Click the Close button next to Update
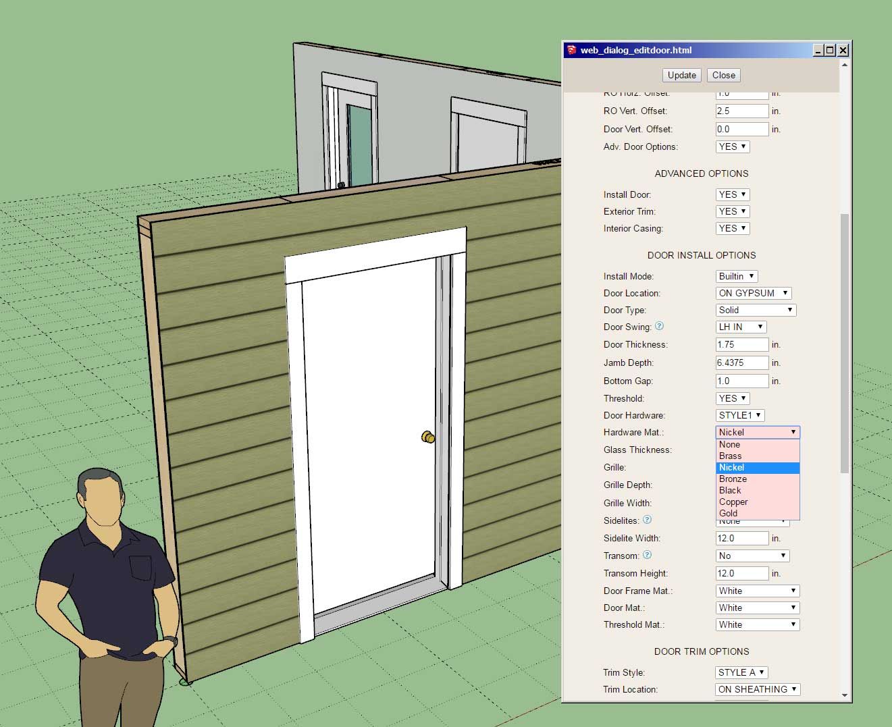The width and height of the screenshot is (892, 727). coord(723,75)
